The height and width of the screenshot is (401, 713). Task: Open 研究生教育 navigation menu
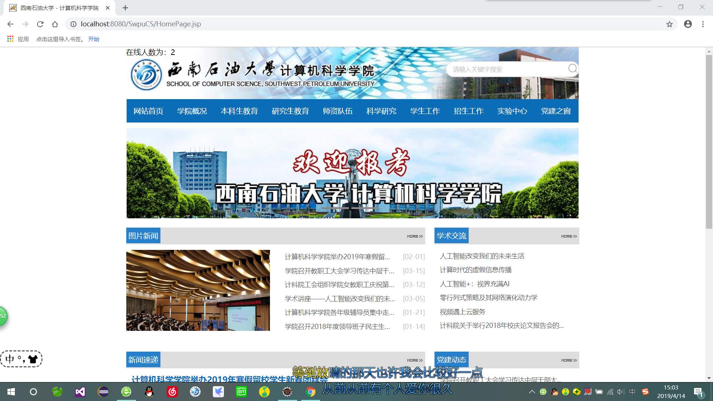click(x=290, y=111)
